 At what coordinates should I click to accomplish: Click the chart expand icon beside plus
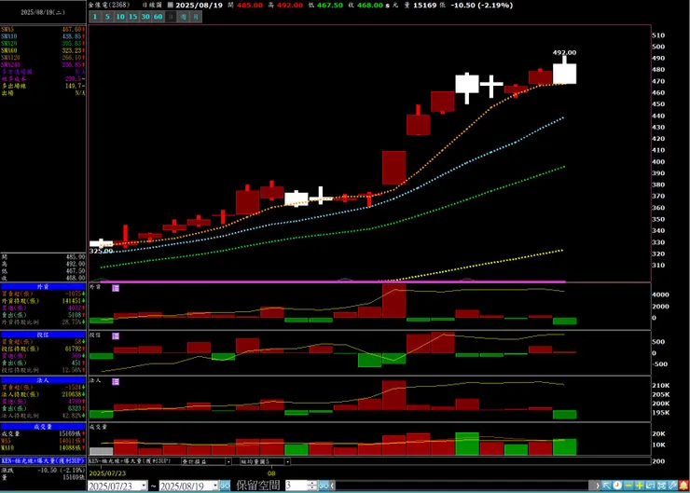tap(651, 486)
